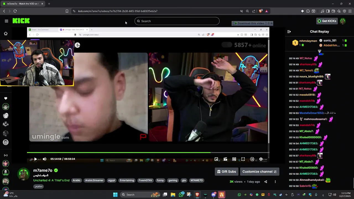Open the taskbar clock showing 11:15 PM
The image size is (354, 199).
pos(344,195)
